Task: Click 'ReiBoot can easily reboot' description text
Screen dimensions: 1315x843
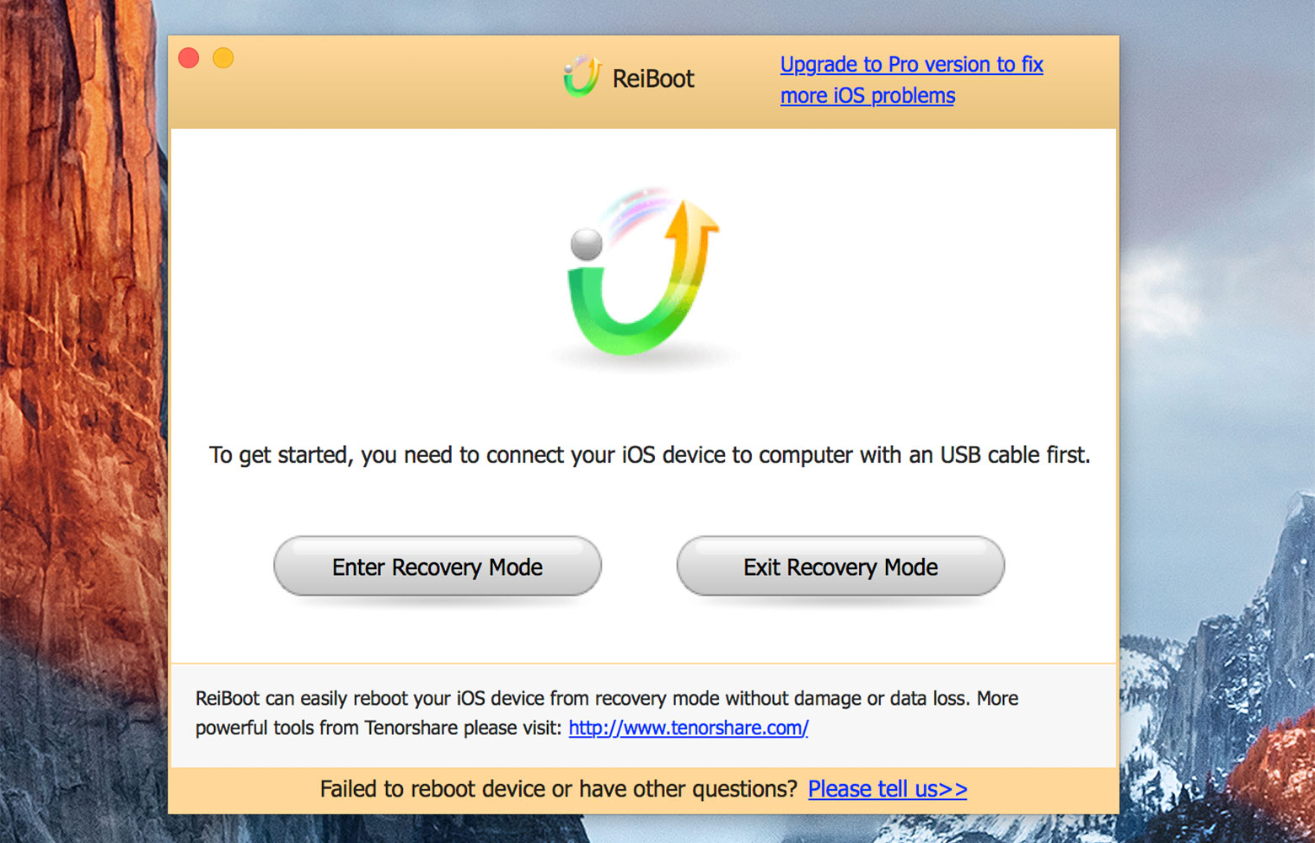Action: click(x=607, y=712)
